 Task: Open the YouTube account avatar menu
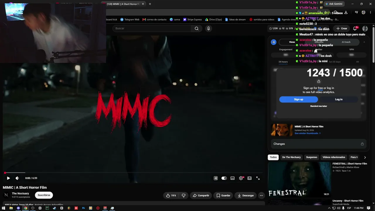click(x=365, y=28)
